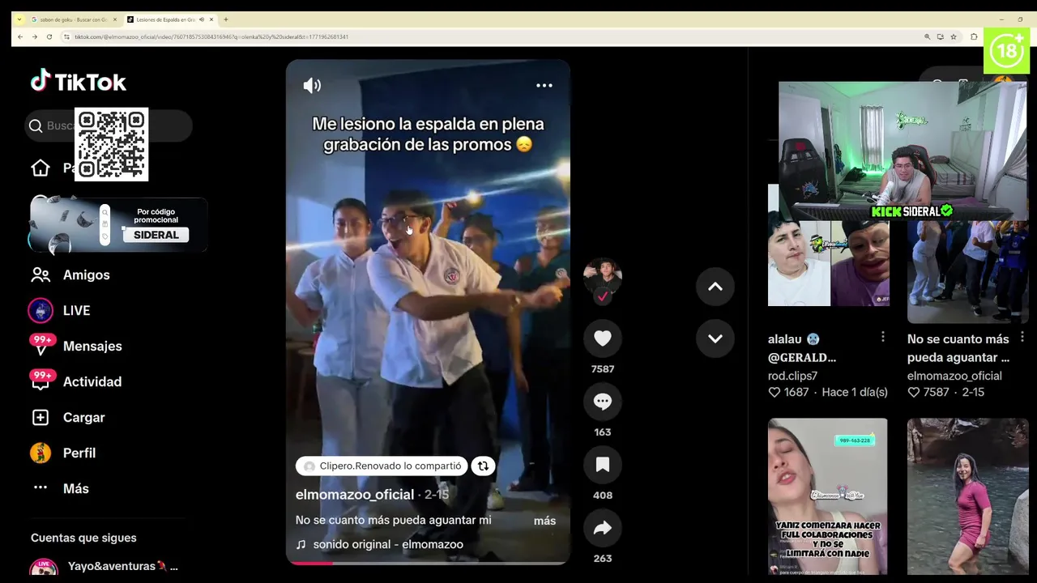Click the address bar URL
The height and width of the screenshot is (583, 1037).
coord(211,36)
